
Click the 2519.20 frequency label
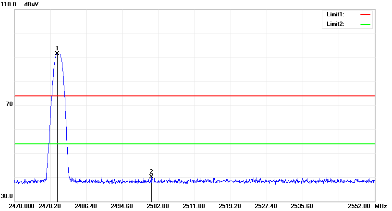point(230,206)
